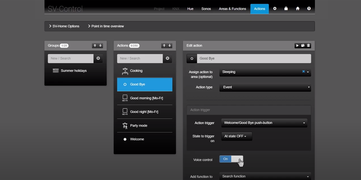Run the action with the play icon
Viewport: 361px width, 180px height.
297,46
